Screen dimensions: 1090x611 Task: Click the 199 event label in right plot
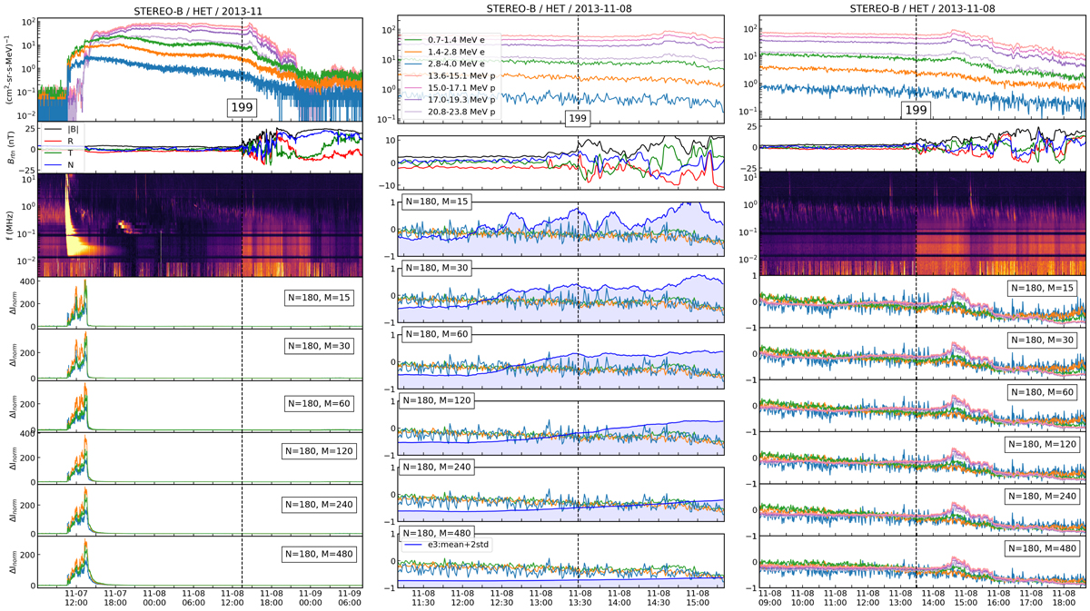(917, 110)
